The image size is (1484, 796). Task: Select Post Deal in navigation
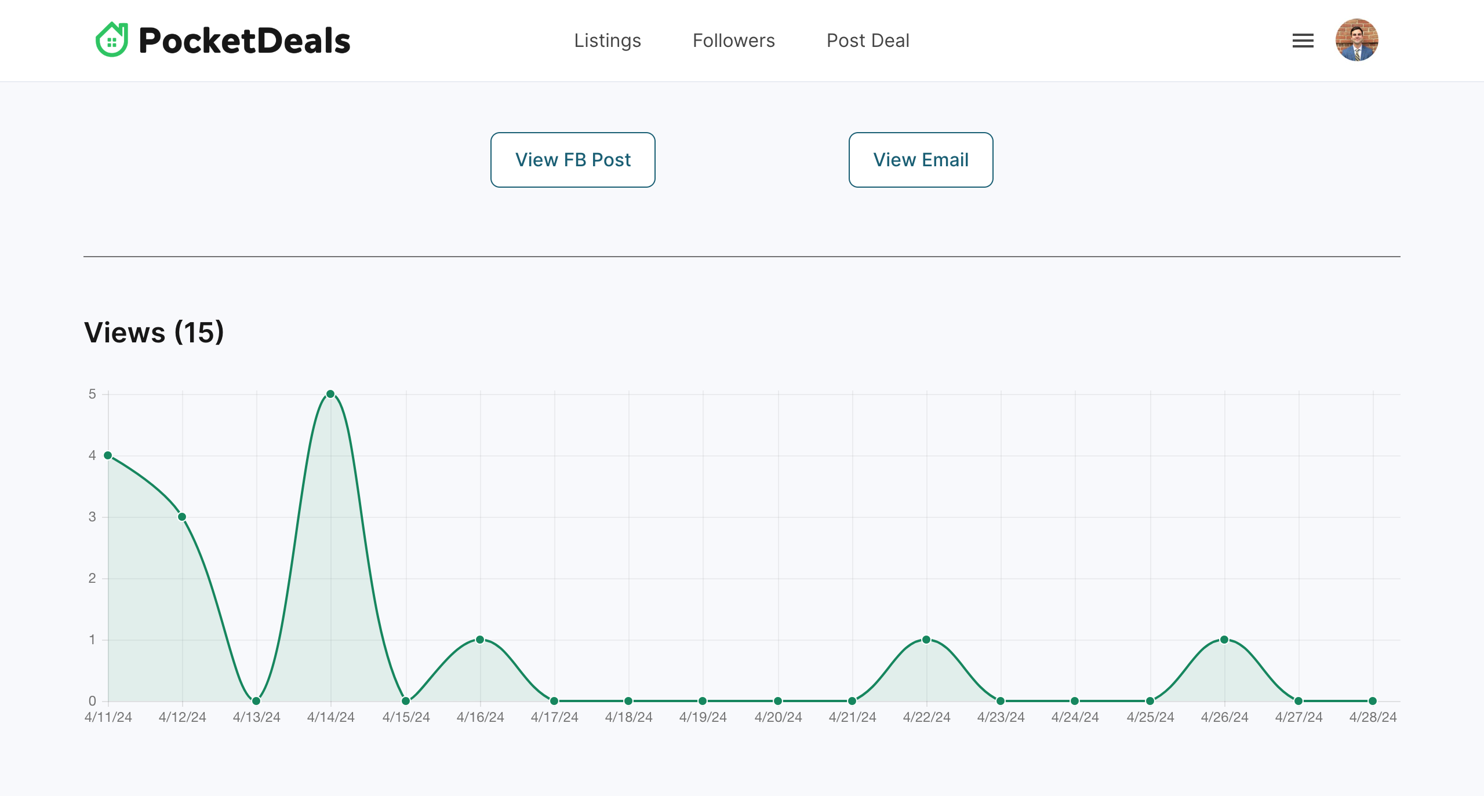pos(867,41)
